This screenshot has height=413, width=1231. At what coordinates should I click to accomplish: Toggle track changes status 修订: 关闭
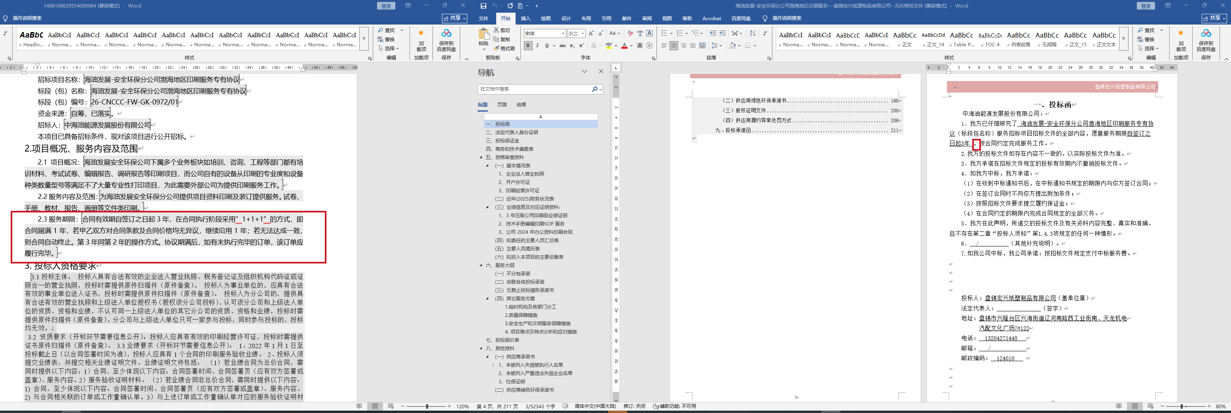pyautogui.click(x=634, y=406)
